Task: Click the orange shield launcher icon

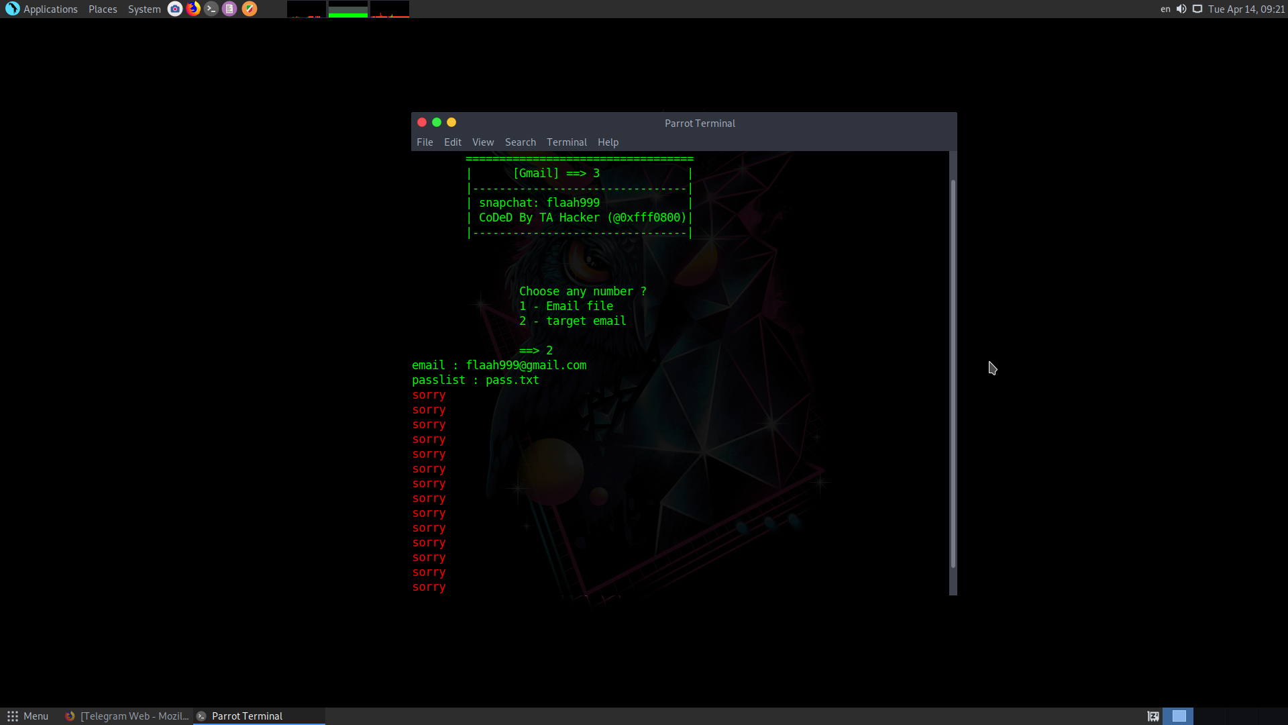Action: (x=249, y=9)
